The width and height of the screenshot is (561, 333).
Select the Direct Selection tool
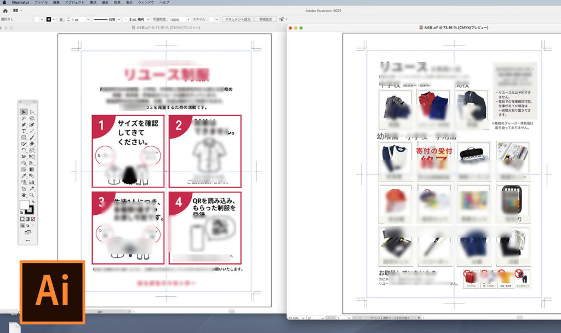pyautogui.click(x=32, y=112)
